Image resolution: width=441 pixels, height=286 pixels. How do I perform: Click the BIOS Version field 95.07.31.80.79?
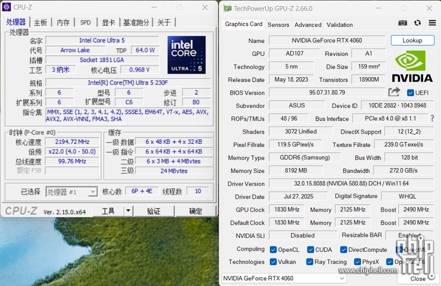[x=327, y=92]
